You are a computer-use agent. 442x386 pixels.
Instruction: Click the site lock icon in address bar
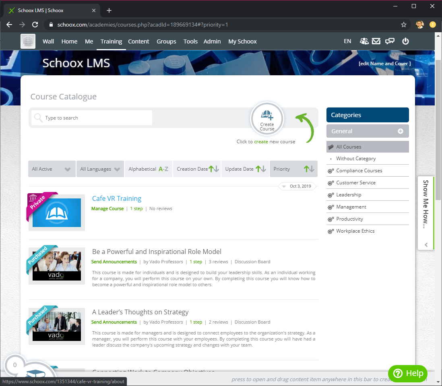(x=51, y=25)
